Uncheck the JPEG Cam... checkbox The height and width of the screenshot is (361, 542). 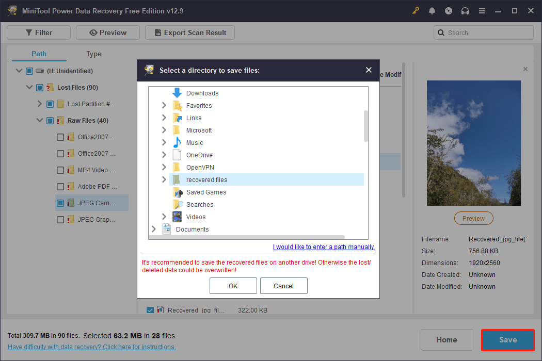[60, 203]
